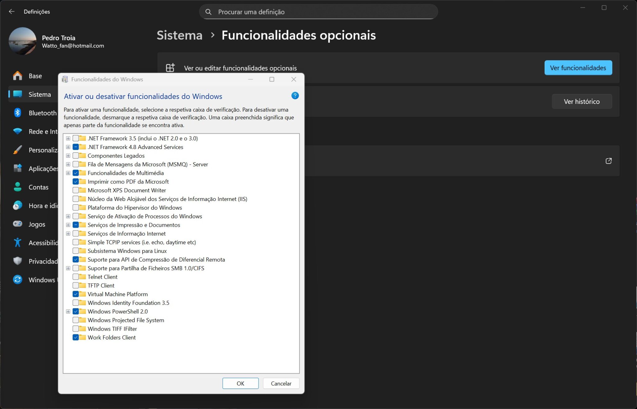The height and width of the screenshot is (409, 637).
Task: Click the Procurar uma definição search field
Action: coord(323,12)
